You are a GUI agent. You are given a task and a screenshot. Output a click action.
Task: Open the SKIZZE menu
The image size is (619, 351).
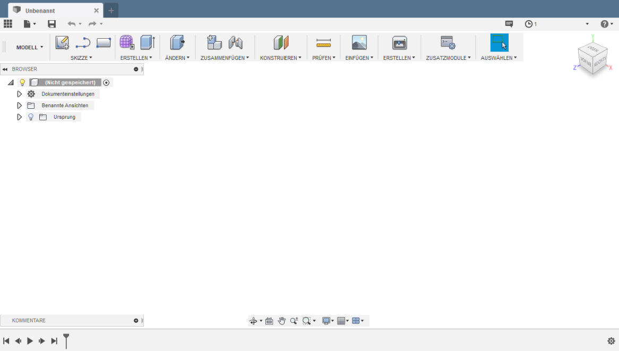pyautogui.click(x=81, y=58)
